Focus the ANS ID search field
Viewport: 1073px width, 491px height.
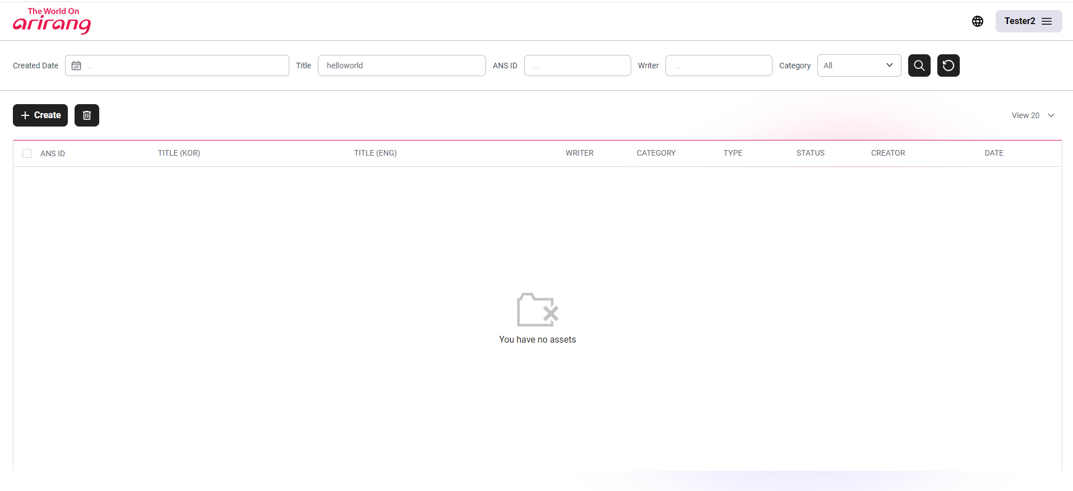click(x=577, y=66)
